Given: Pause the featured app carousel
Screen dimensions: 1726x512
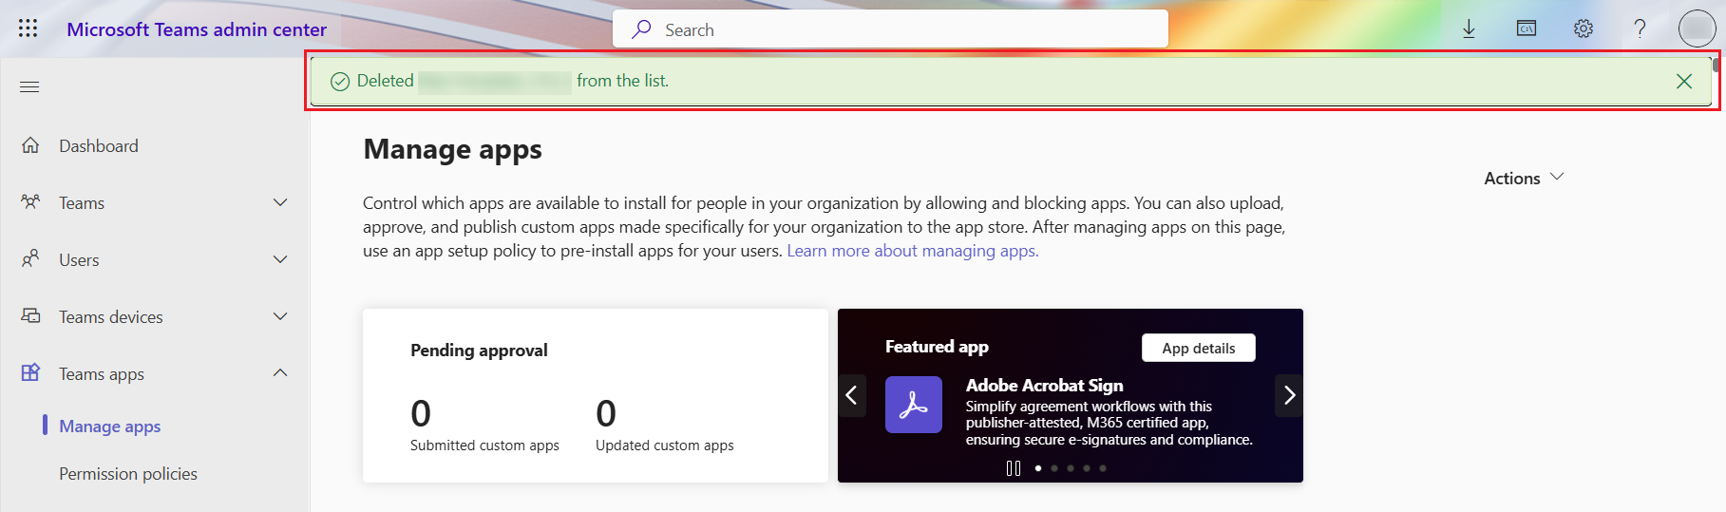Looking at the screenshot, I should click(1014, 468).
